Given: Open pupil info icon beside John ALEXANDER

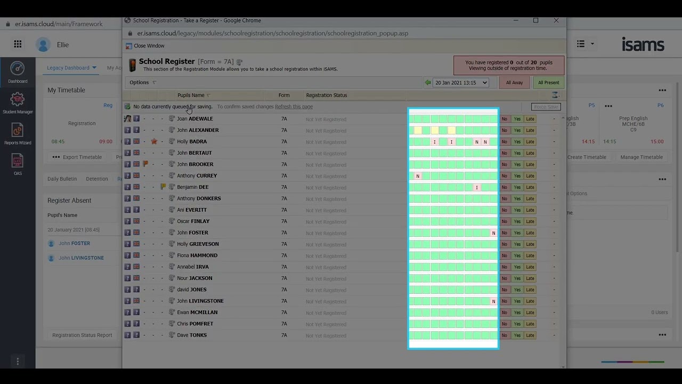Looking at the screenshot, I should pos(172,130).
